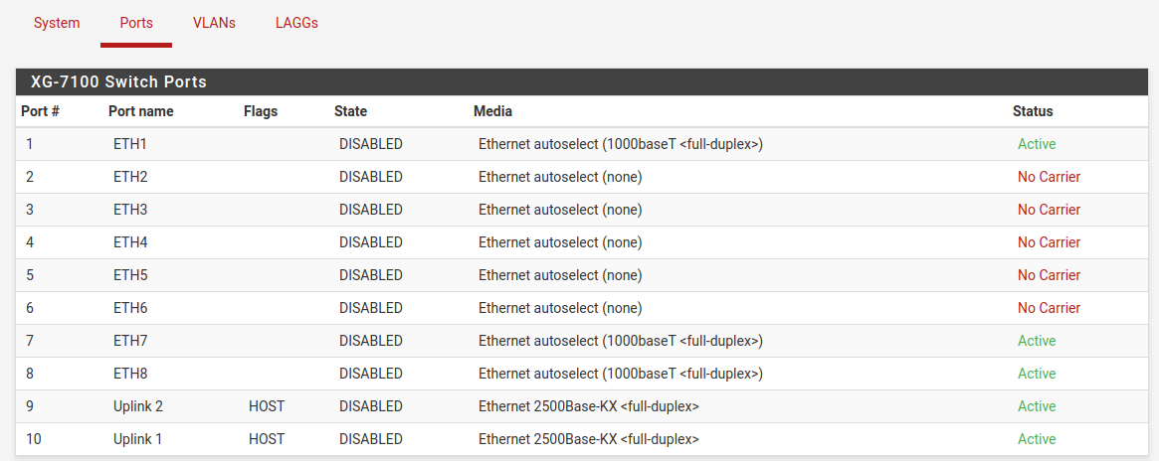Click the Port name column header
Viewport: 1159px width, 461px height.
[x=141, y=111]
